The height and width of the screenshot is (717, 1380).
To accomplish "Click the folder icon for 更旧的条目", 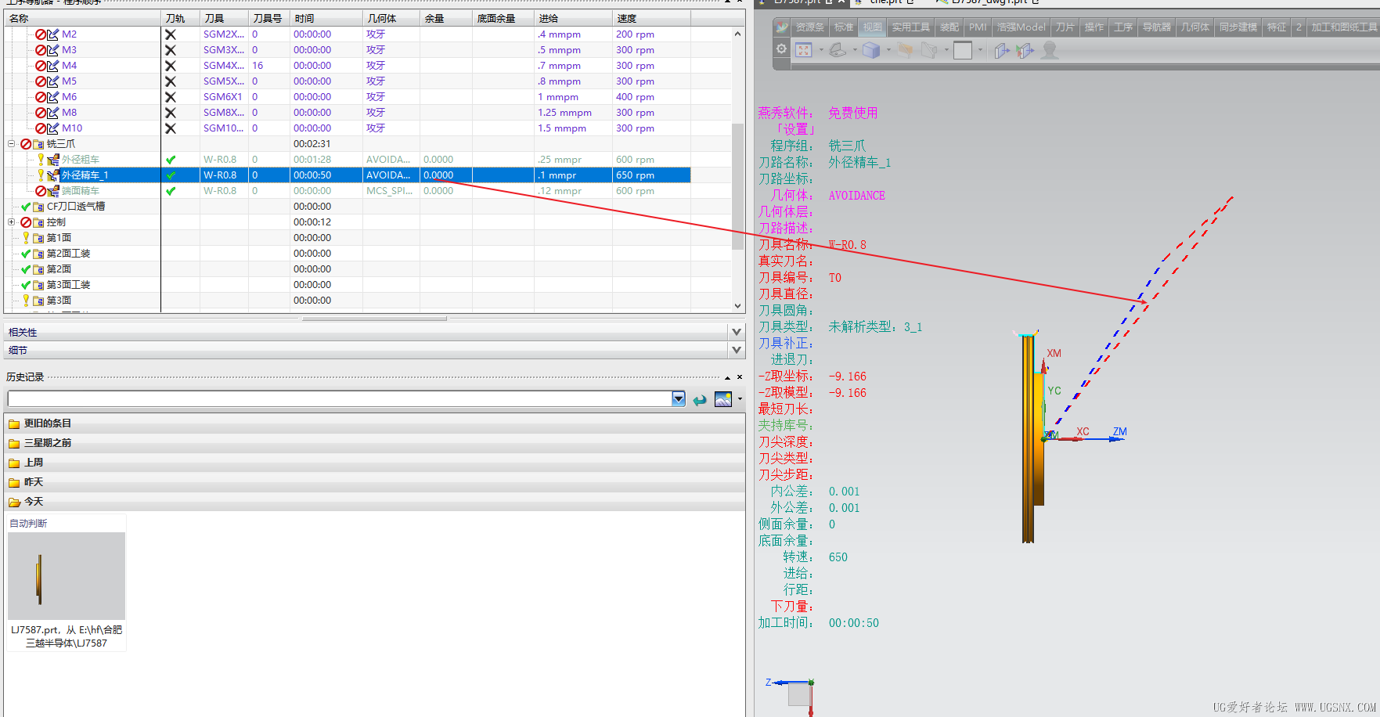I will pos(14,423).
